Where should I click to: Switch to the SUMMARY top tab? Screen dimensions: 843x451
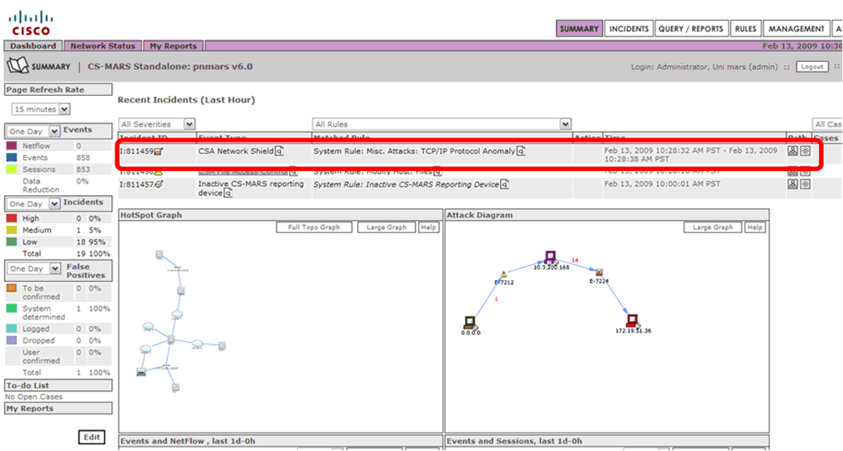tap(579, 28)
